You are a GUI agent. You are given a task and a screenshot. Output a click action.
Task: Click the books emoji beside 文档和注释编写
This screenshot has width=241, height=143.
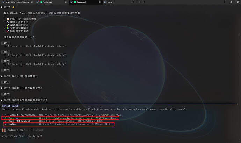coord(8,28)
